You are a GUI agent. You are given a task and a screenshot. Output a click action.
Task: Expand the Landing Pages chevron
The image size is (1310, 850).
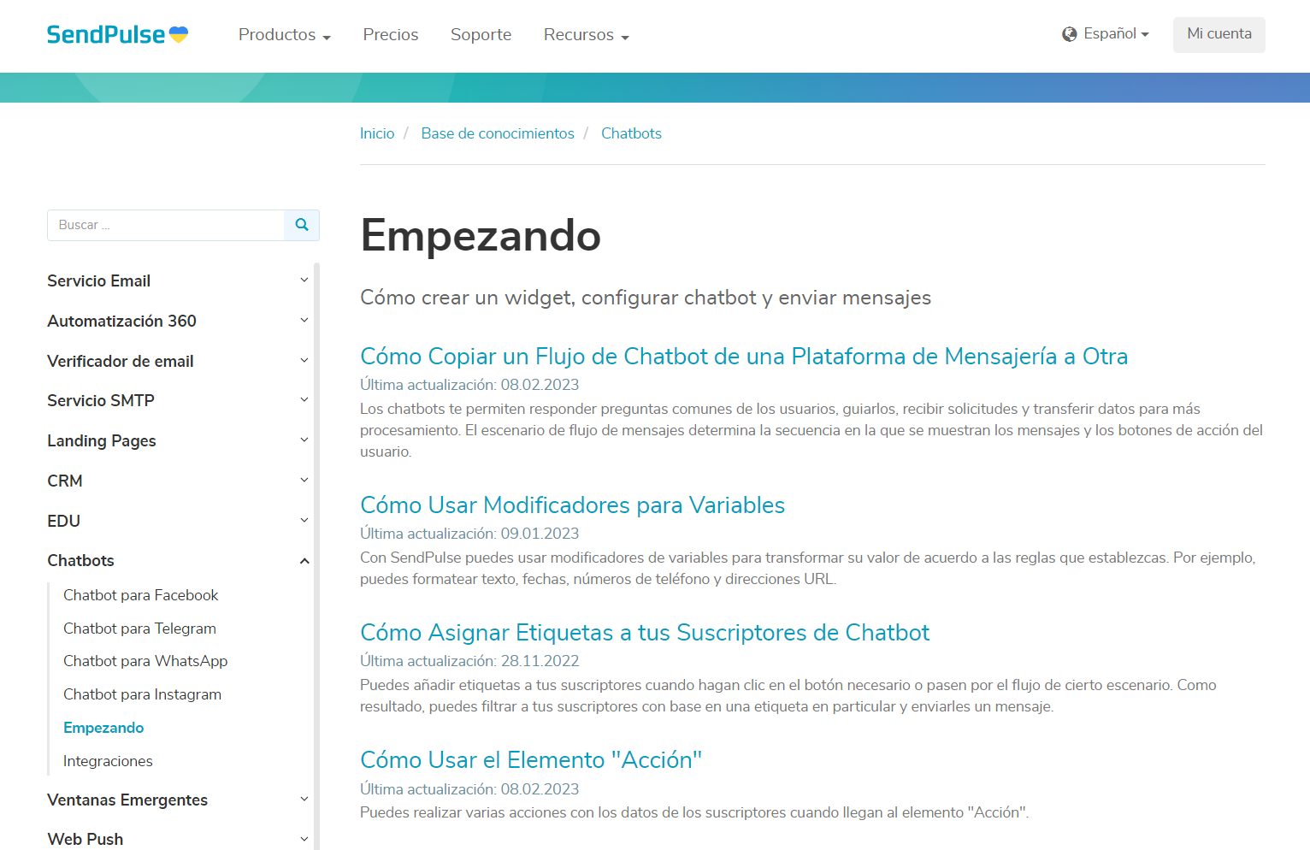pyautogui.click(x=304, y=440)
